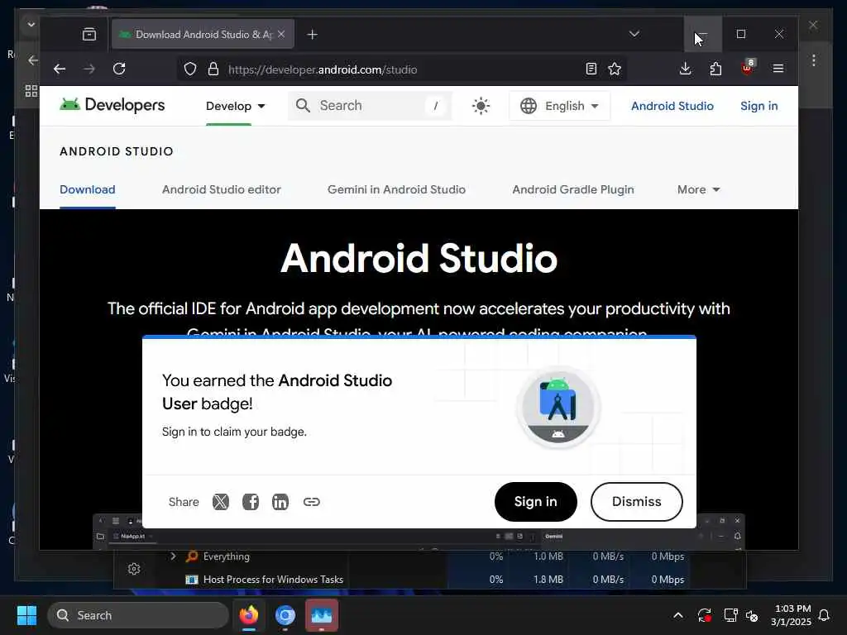847x635 pixels.
Task: Open uBlock Origin extension icon
Action: click(748, 68)
